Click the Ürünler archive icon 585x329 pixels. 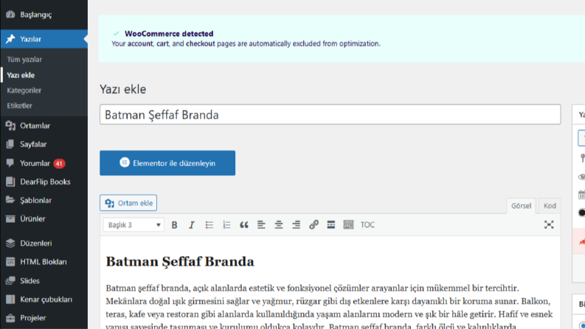coord(10,219)
